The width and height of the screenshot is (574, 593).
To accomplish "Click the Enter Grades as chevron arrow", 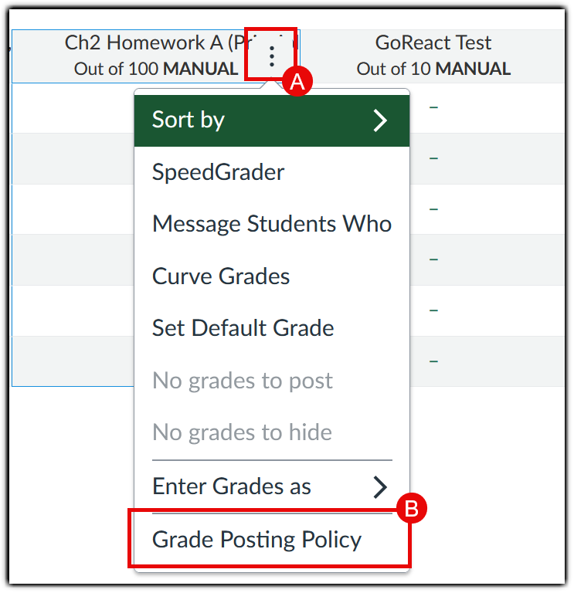I will coord(379,486).
